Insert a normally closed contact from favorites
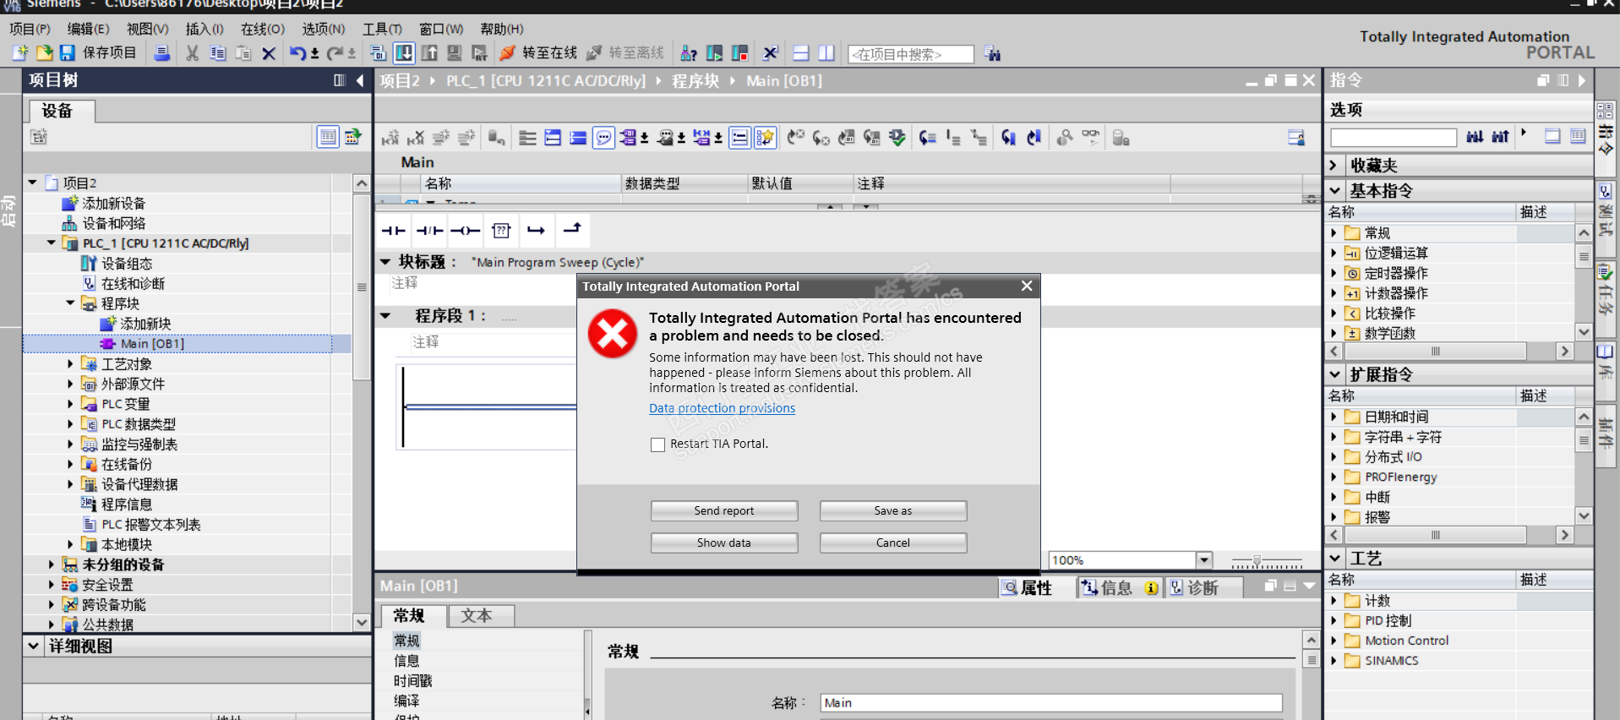The width and height of the screenshot is (1620, 720). [x=429, y=230]
